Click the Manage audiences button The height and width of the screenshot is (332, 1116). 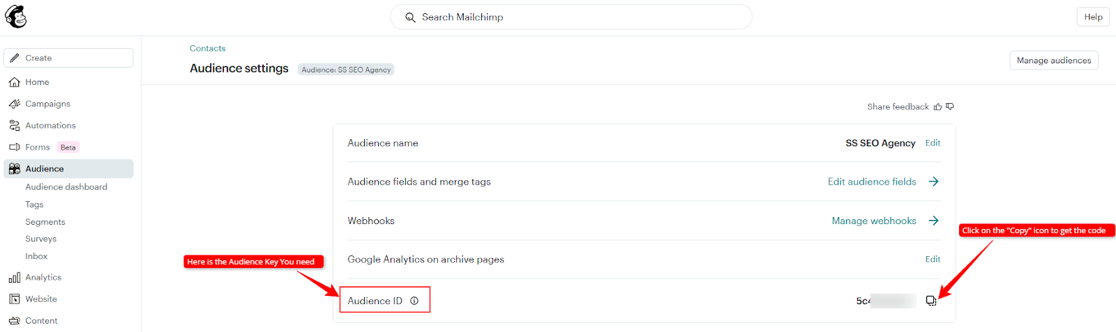point(1054,61)
